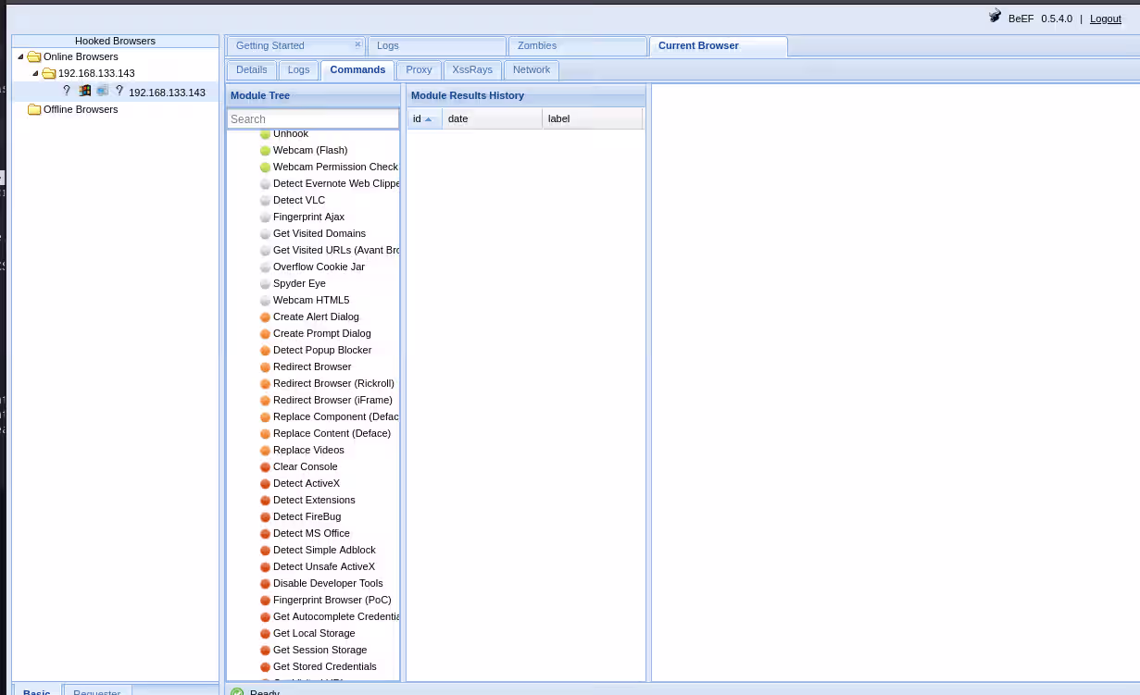Click the Logout link

tap(1105, 19)
